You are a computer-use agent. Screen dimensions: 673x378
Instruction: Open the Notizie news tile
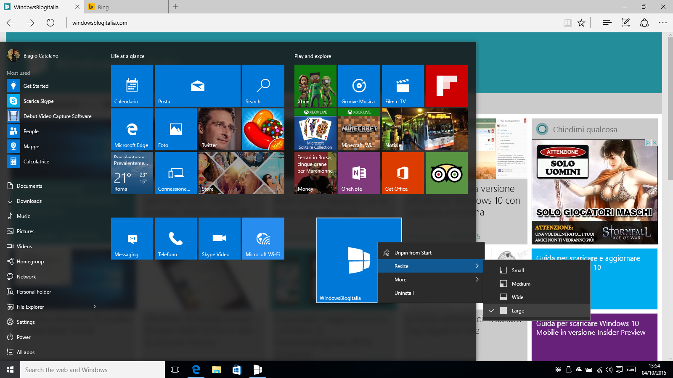tap(425, 129)
